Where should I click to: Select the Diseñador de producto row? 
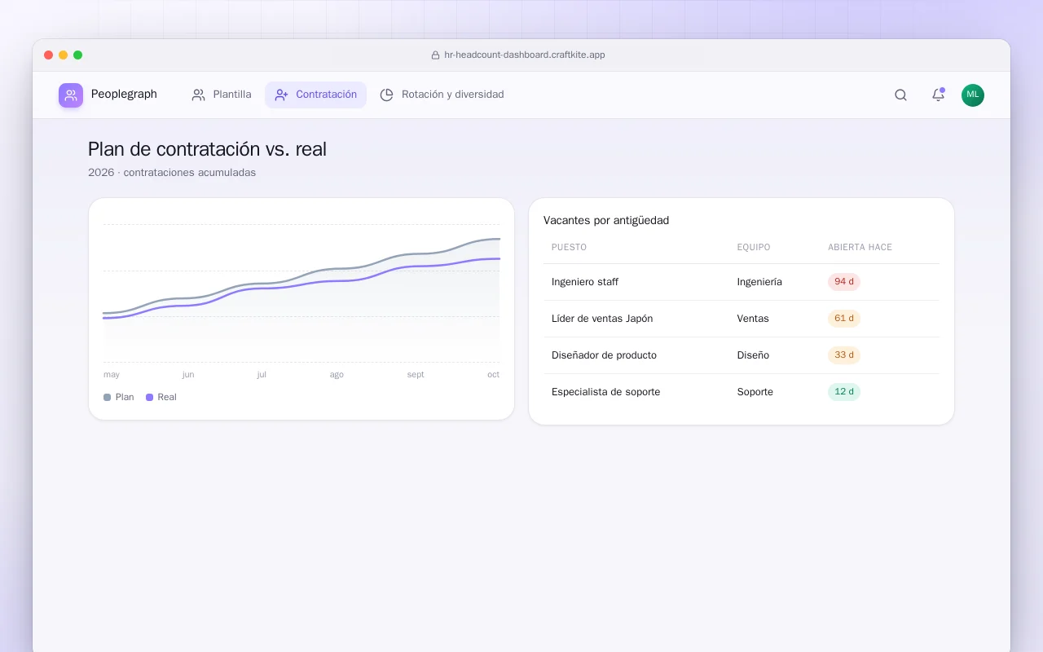click(742, 355)
